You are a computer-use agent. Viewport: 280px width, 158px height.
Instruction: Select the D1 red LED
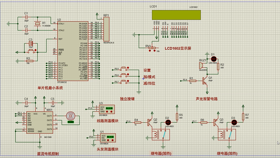pos(214,59)
